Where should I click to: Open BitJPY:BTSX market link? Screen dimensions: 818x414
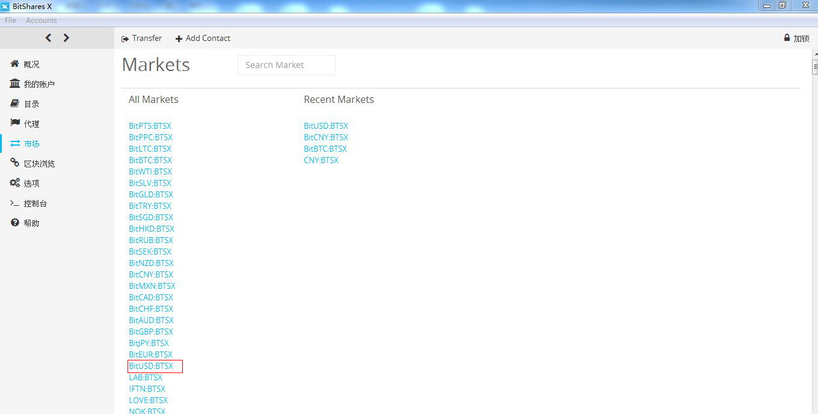pyautogui.click(x=149, y=343)
